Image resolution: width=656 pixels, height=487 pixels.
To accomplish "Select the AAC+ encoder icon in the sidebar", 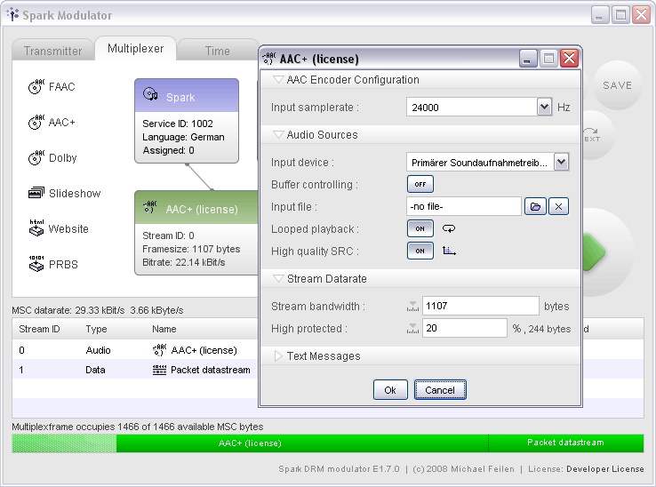I will [x=36, y=122].
